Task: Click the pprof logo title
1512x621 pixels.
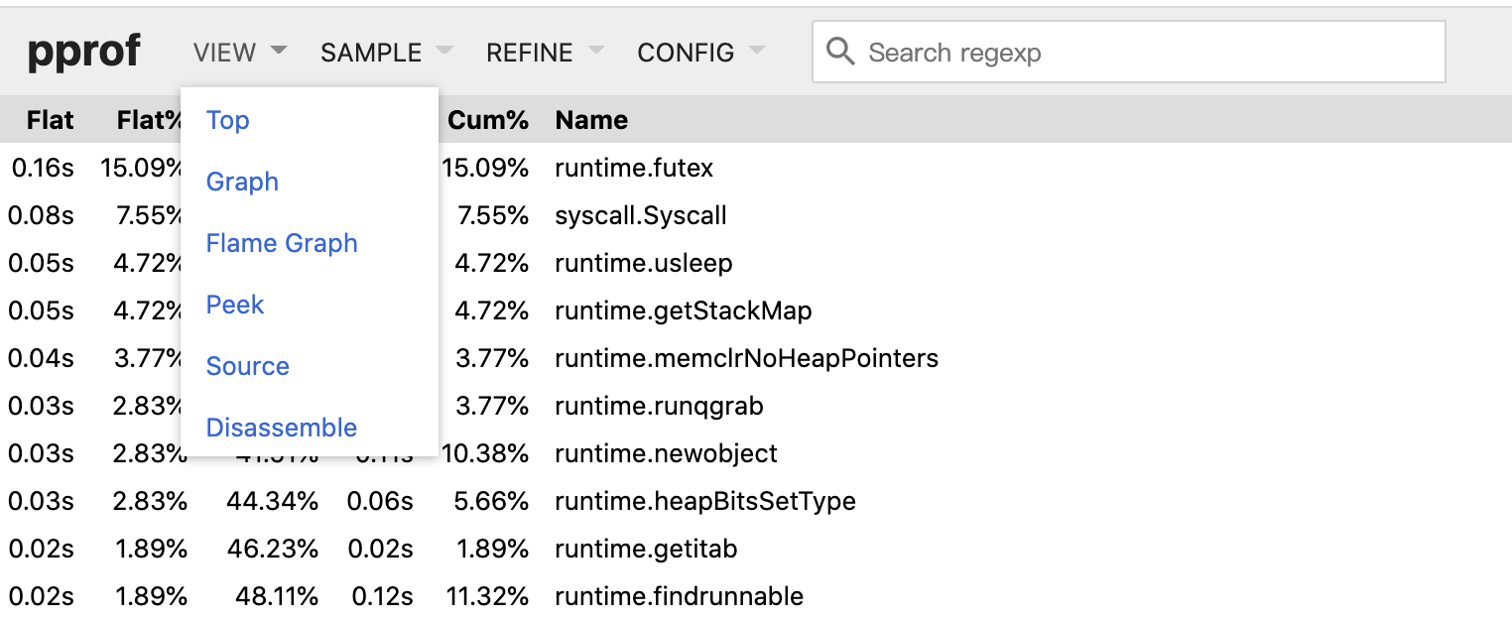Action: (x=83, y=52)
